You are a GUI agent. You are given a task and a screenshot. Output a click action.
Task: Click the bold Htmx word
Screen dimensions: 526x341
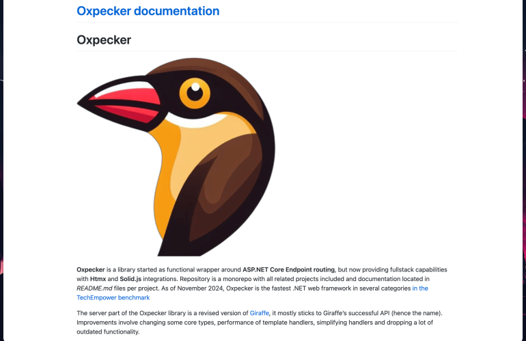point(98,279)
